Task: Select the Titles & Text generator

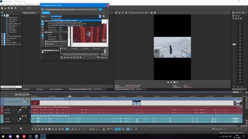Action: point(12,32)
